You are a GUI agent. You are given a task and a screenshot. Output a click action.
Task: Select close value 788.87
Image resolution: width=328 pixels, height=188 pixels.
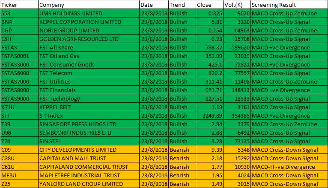[x=209, y=47]
